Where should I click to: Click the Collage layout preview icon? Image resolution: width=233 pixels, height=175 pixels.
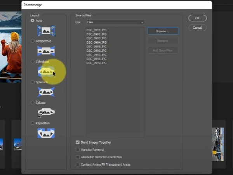click(46, 113)
